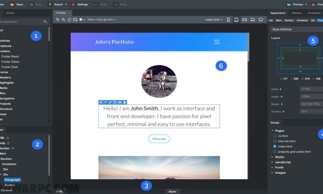Screen dimensions: 323x194
Task: Click the move handle on the selected paragraph
Action: click(101, 102)
